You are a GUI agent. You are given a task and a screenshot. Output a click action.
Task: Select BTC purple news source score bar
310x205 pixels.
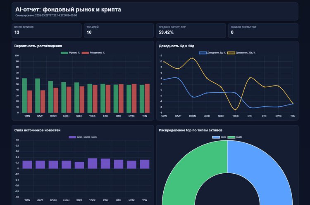click(119, 164)
